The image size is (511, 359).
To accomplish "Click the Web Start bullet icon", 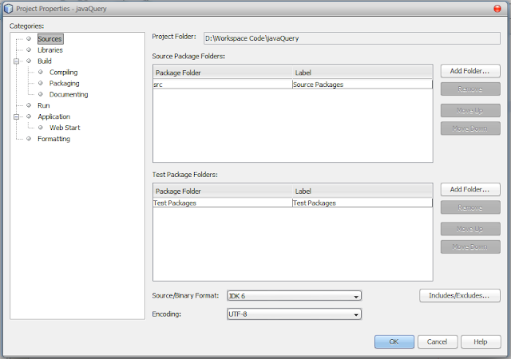I will pyautogui.click(x=41, y=128).
